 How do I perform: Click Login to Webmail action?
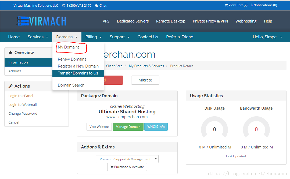pos(37,105)
